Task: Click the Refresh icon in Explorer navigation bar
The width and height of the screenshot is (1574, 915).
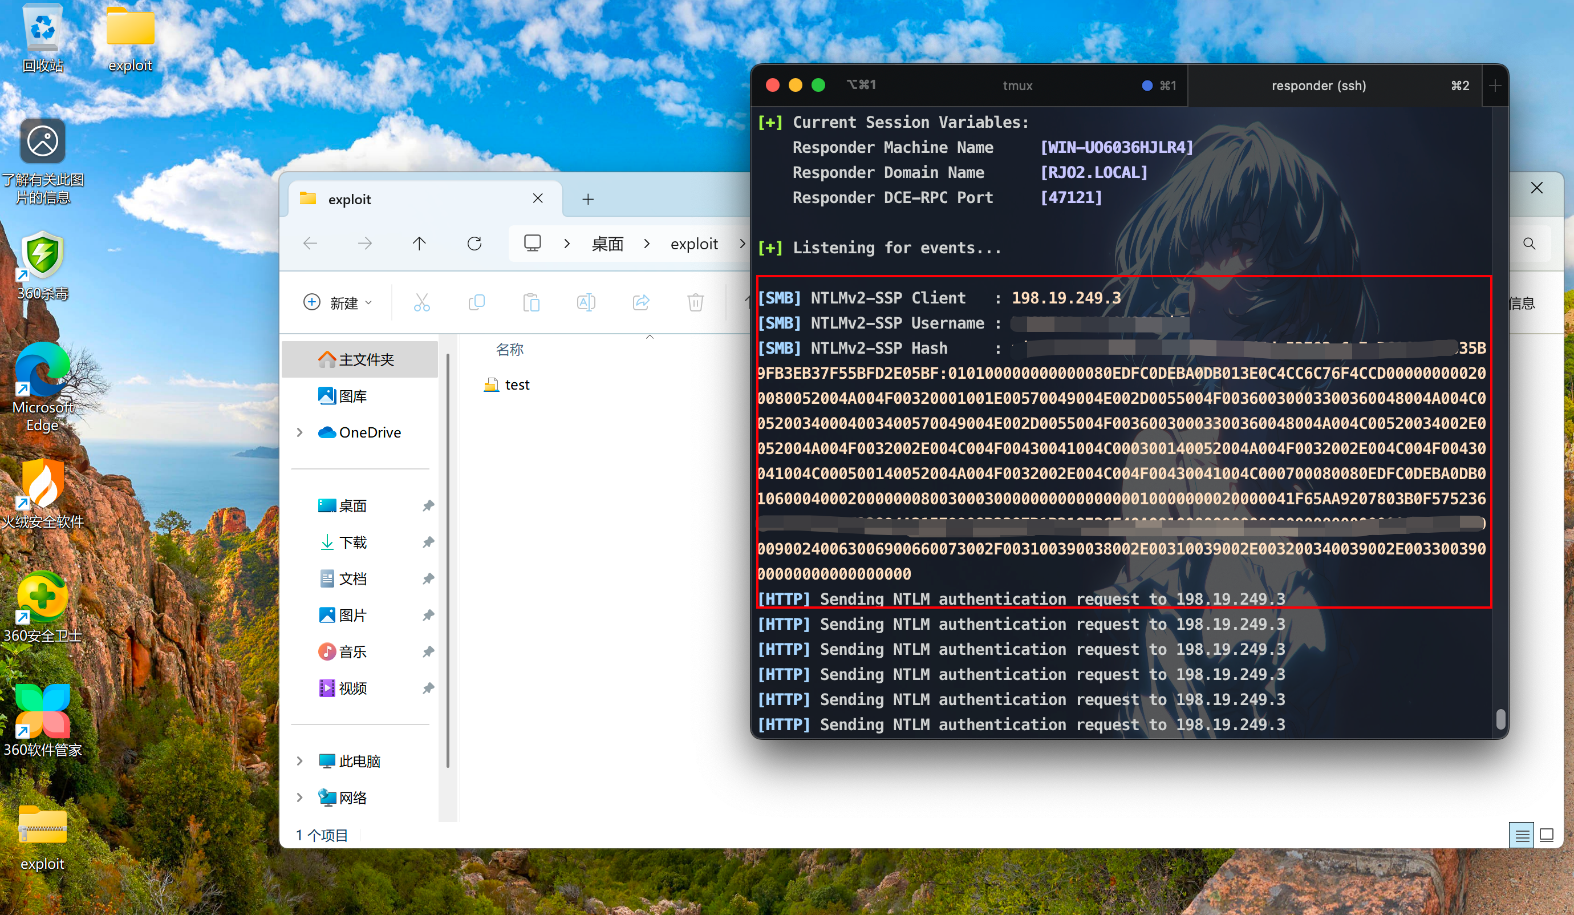Action: pyautogui.click(x=474, y=244)
